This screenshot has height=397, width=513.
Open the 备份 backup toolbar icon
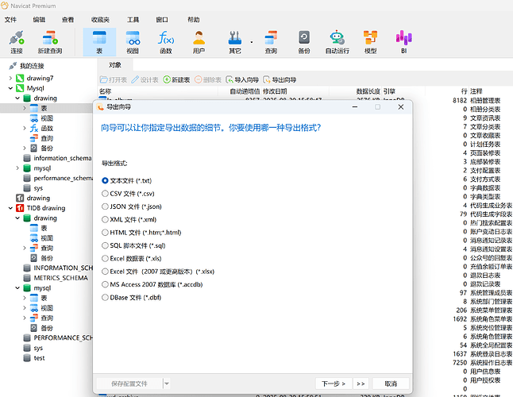click(304, 42)
